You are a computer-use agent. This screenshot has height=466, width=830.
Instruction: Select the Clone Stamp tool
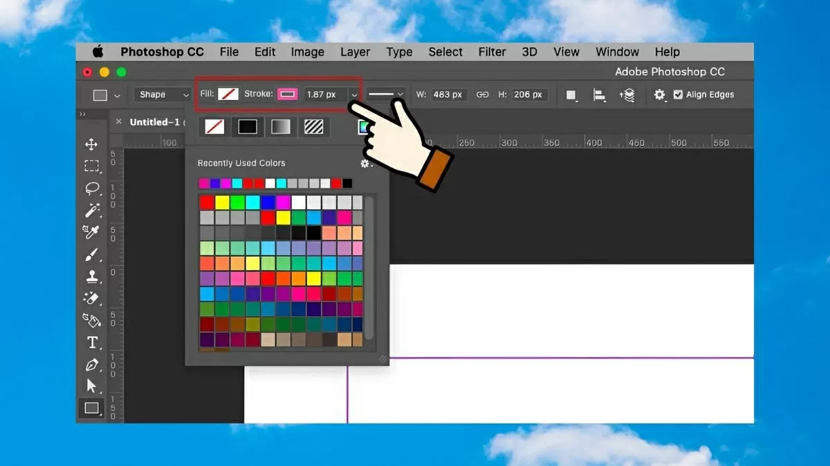[91, 277]
